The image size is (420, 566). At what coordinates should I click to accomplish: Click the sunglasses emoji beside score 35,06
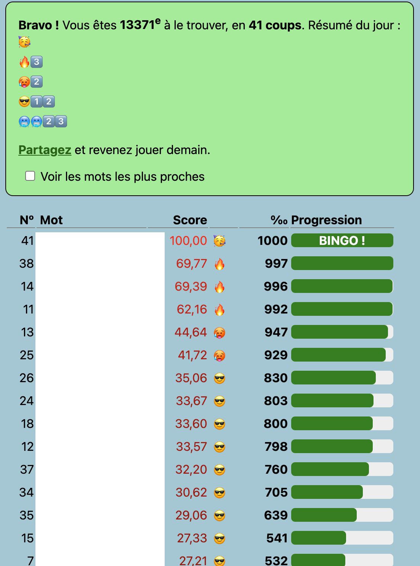click(x=220, y=378)
